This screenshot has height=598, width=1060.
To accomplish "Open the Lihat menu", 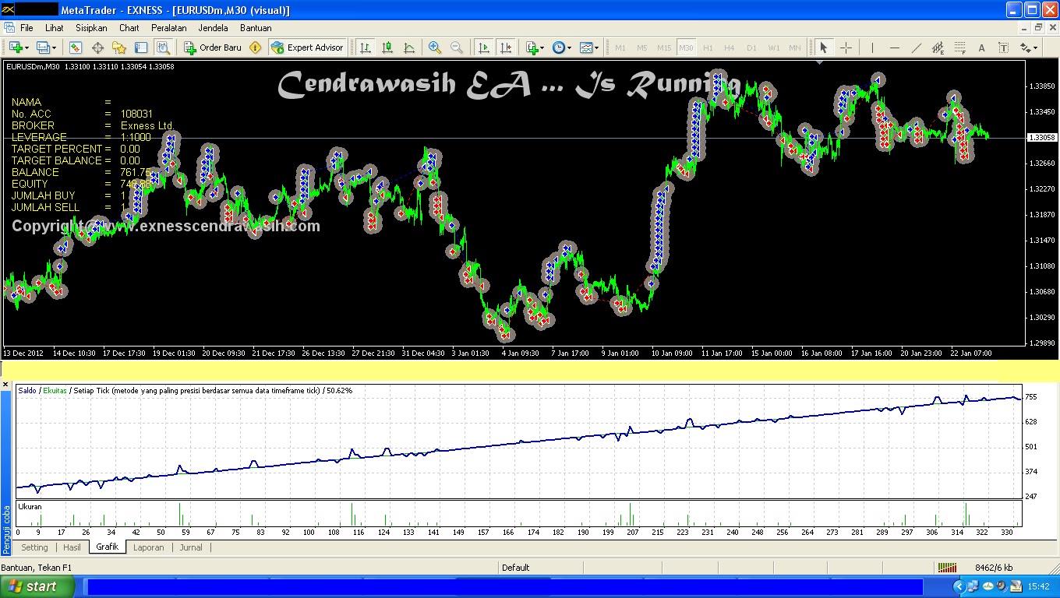I will coord(54,28).
